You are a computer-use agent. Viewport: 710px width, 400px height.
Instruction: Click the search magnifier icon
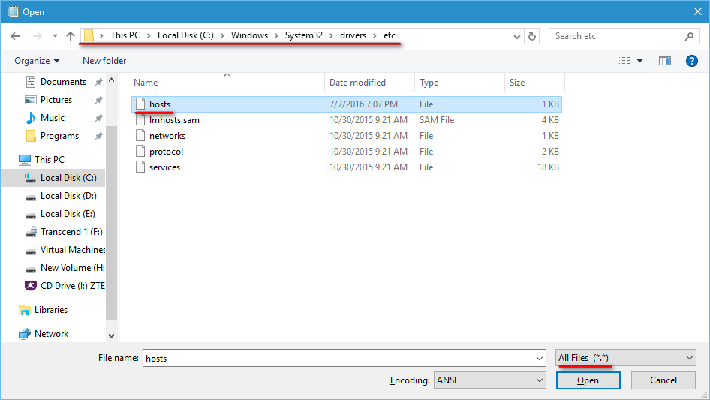click(x=689, y=36)
